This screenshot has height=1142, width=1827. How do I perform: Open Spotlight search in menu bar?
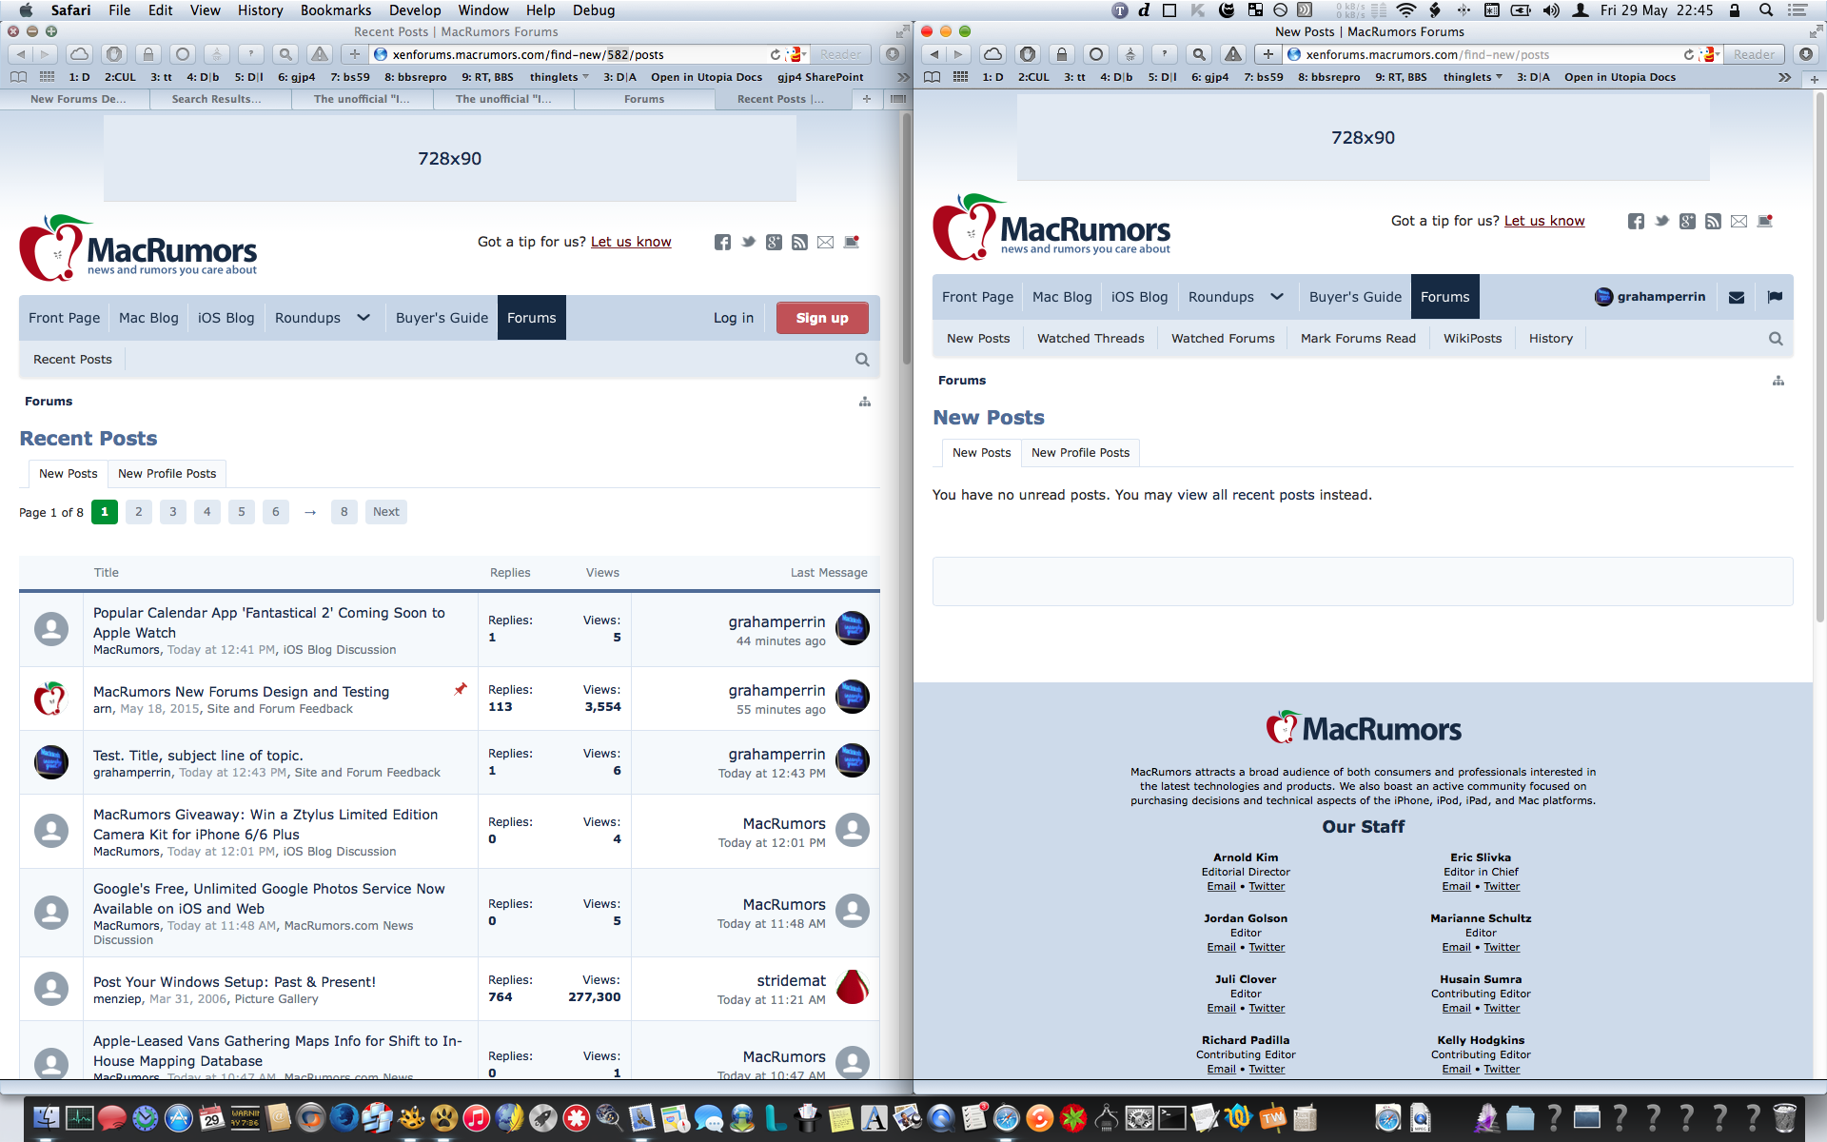tap(1766, 10)
